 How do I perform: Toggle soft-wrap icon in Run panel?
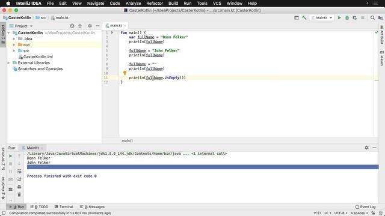click(19, 171)
